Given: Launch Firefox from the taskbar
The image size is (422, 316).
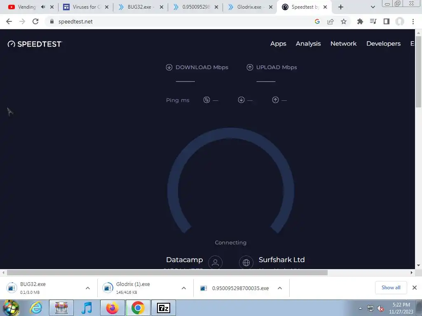Looking at the screenshot, I should pos(112,308).
